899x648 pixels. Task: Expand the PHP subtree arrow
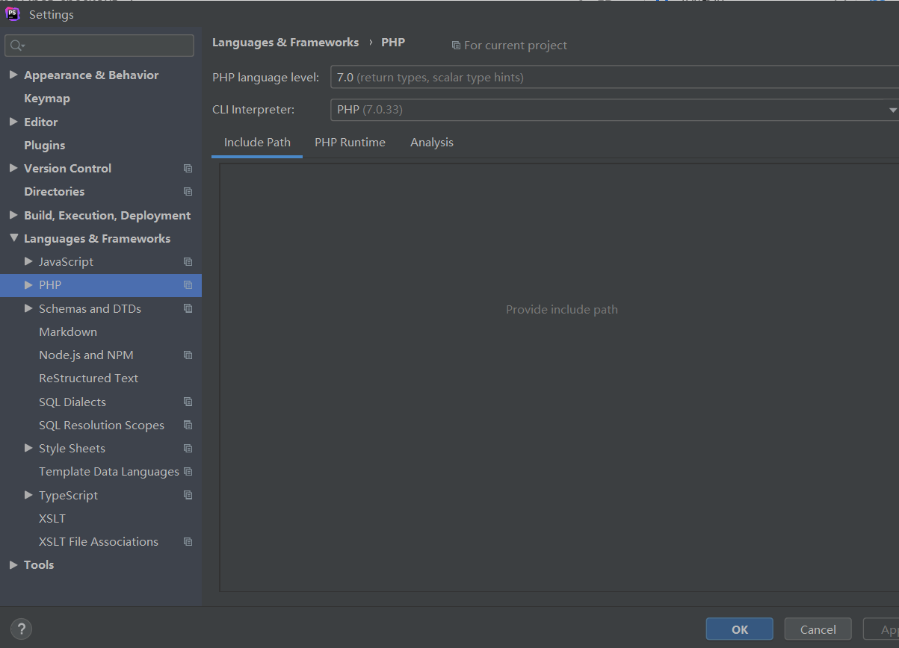click(28, 284)
